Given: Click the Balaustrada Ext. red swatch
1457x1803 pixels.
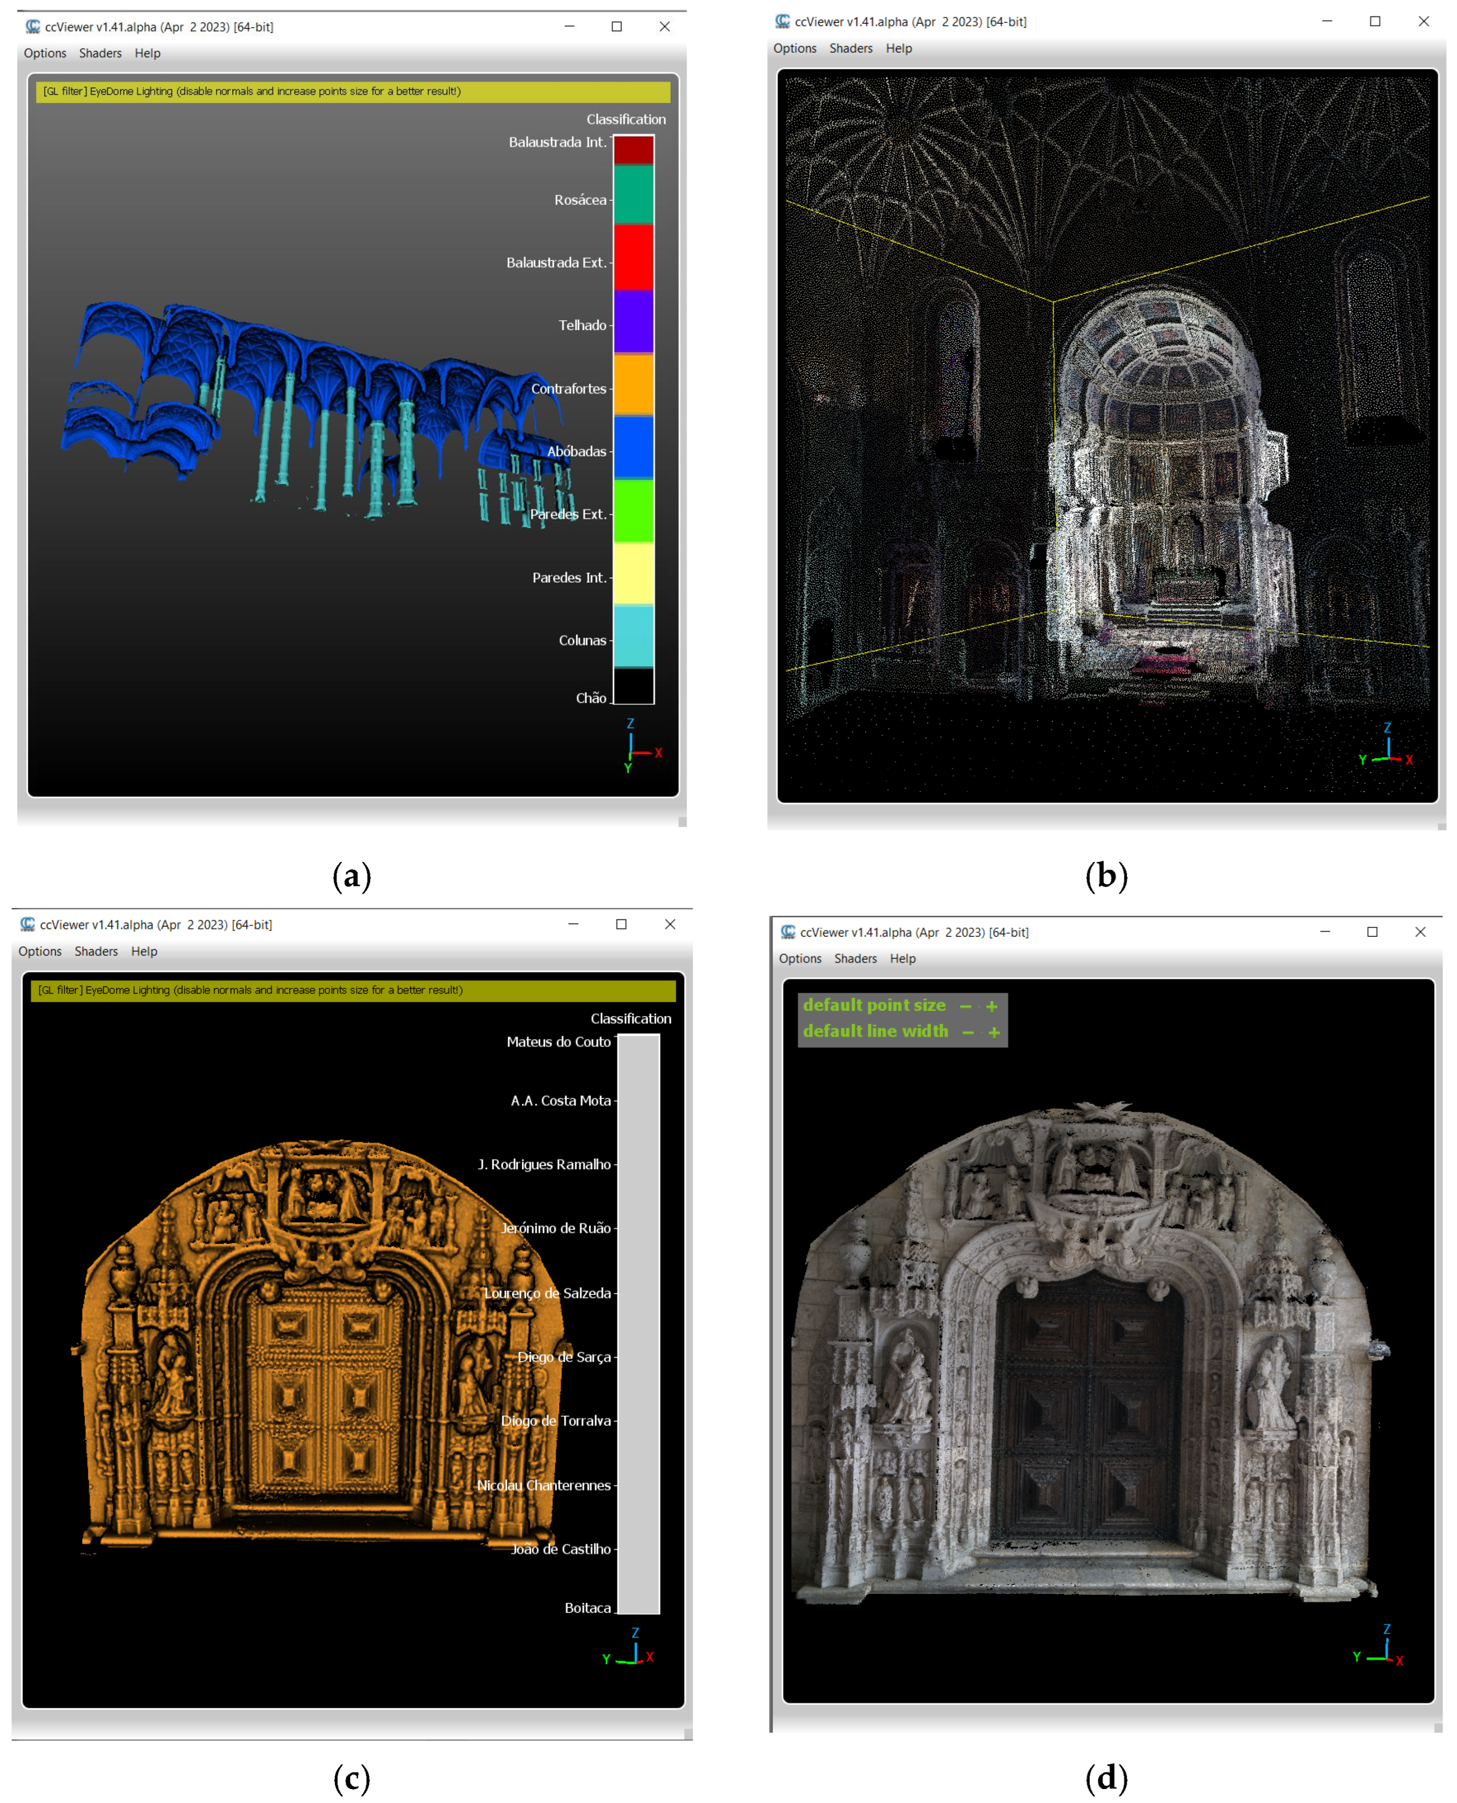Looking at the screenshot, I should (633, 257).
